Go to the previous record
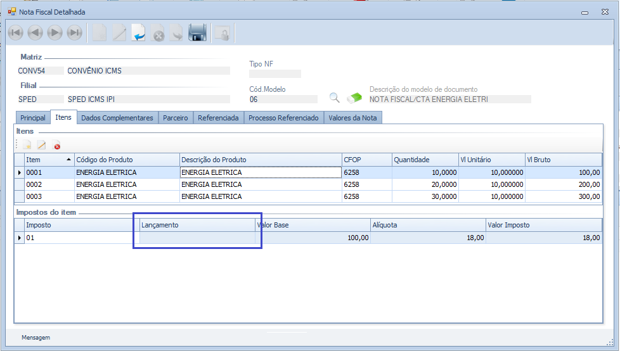The height and width of the screenshot is (351, 620). point(36,32)
